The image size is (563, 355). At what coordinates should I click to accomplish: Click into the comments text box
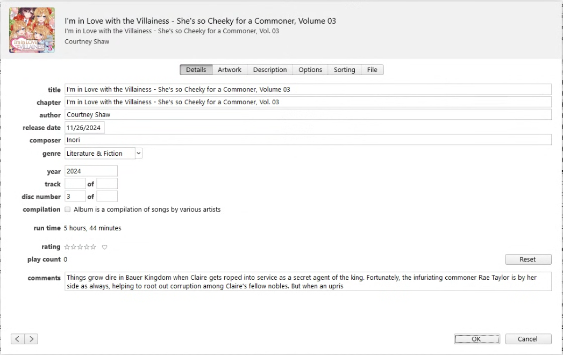coord(308,282)
